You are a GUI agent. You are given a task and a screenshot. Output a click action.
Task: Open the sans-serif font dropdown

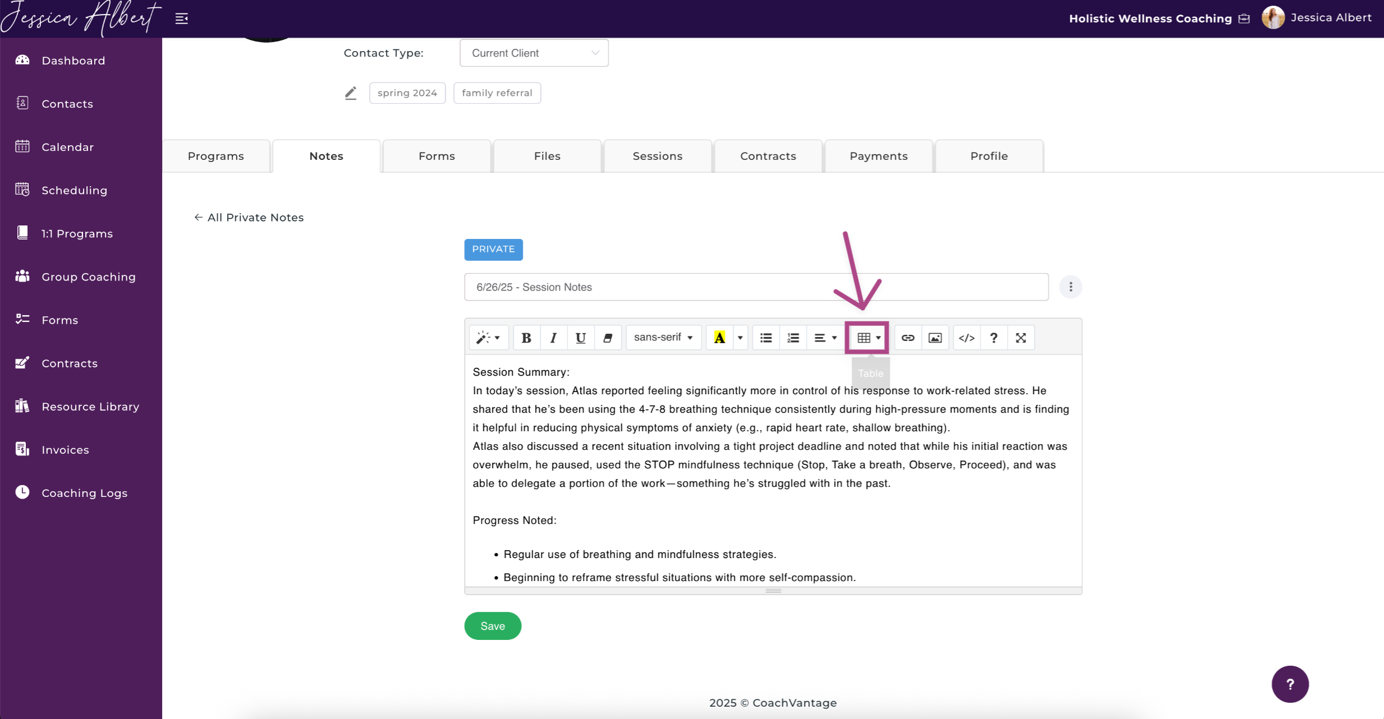(663, 338)
